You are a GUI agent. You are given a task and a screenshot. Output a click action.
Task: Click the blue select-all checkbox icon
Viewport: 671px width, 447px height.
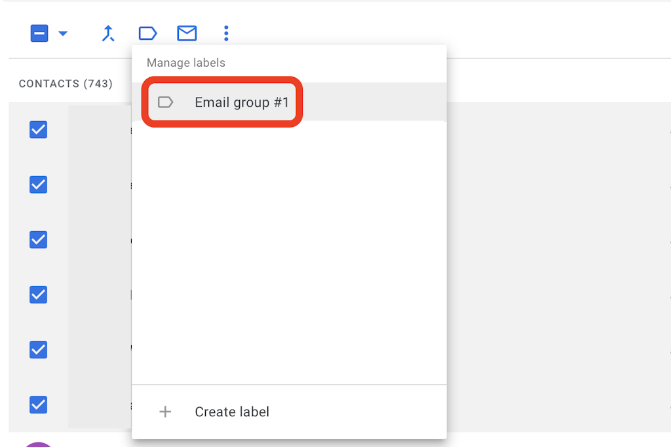click(39, 33)
